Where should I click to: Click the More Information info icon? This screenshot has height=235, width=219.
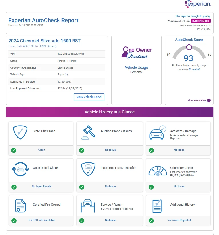pyautogui.click(x=209, y=100)
